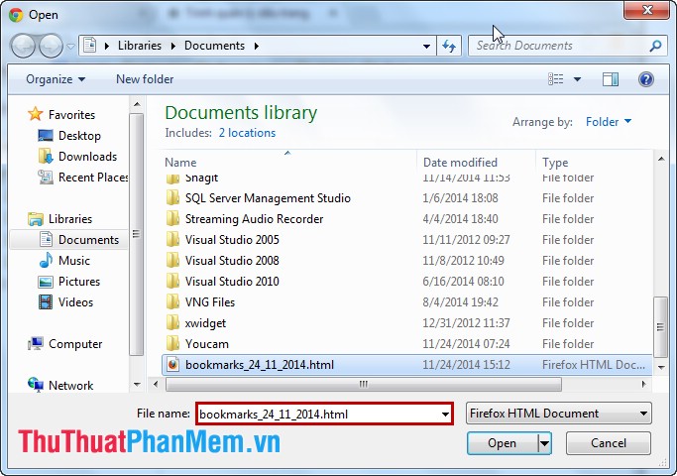This screenshot has height=476, width=677.
Task: Click file list vertical scrollbar thumb
Action: pos(660,327)
